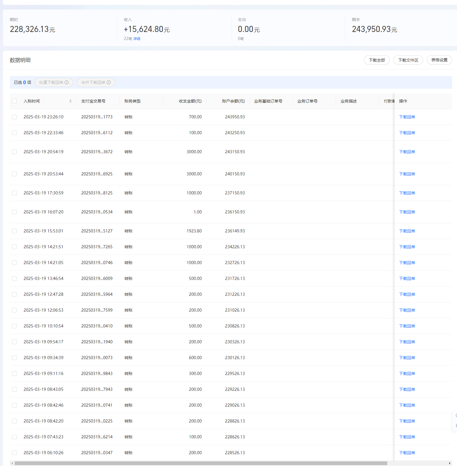Open the 详细 link under 收入
457x466 pixels.
(137, 39)
